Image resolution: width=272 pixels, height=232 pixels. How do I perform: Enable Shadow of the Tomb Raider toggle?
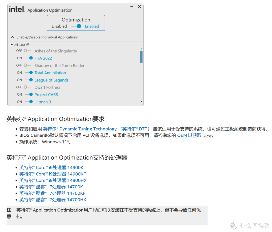tap(27, 65)
